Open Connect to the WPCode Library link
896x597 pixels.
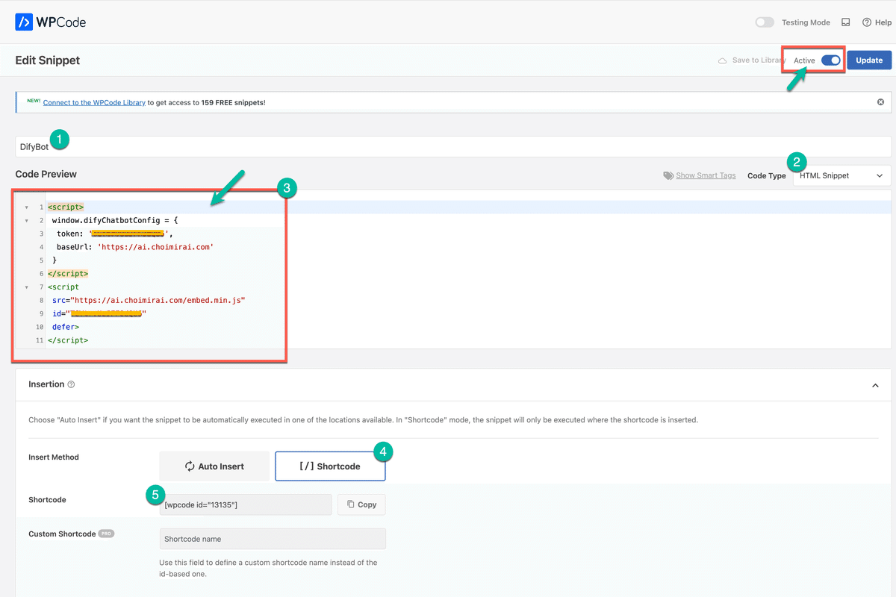tap(94, 102)
